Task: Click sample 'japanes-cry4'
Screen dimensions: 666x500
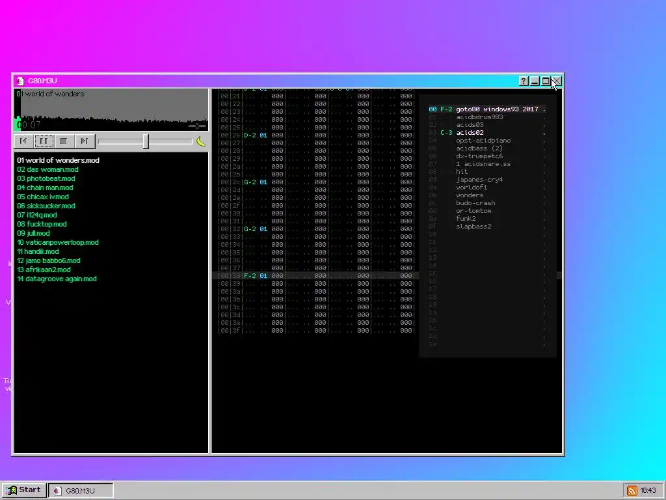Action: coord(479,180)
